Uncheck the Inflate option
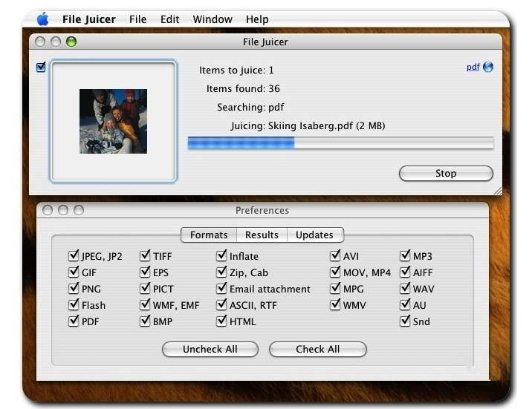This screenshot has height=409, width=532. coord(221,255)
